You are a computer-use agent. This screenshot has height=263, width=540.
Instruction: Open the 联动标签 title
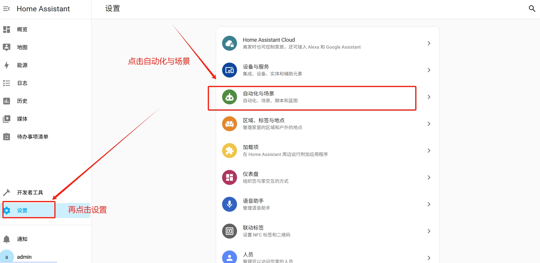(x=253, y=228)
